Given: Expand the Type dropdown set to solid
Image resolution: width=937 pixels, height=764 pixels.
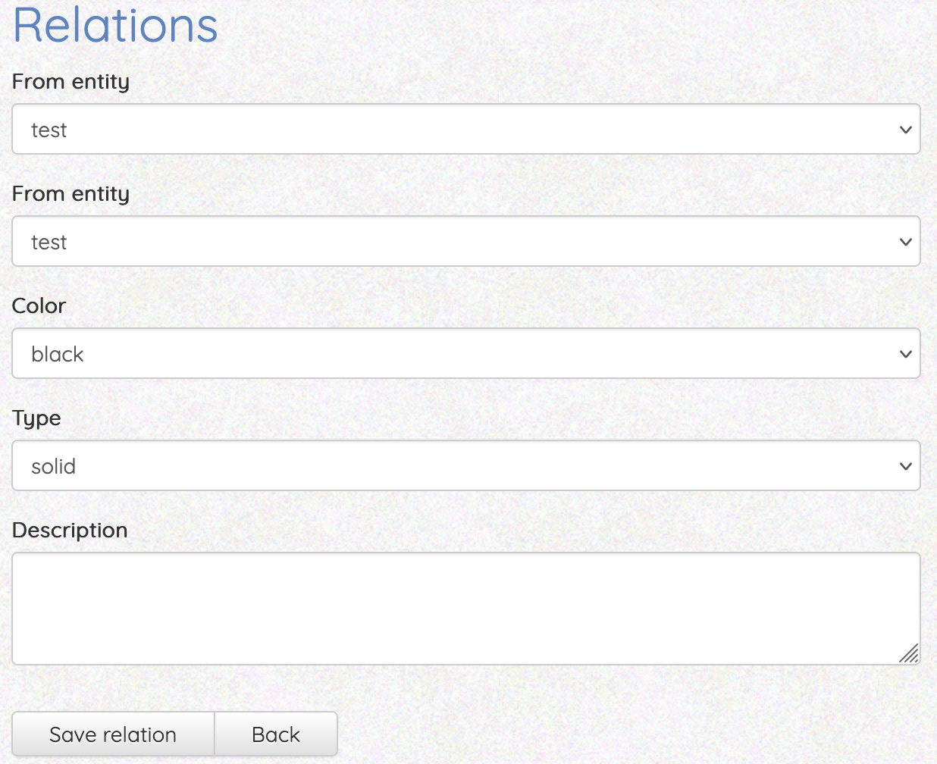Looking at the screenshot, I should coord(465,466).
